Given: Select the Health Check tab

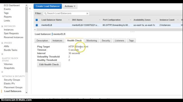Looking at the screenshot, I should click(74, 41).
